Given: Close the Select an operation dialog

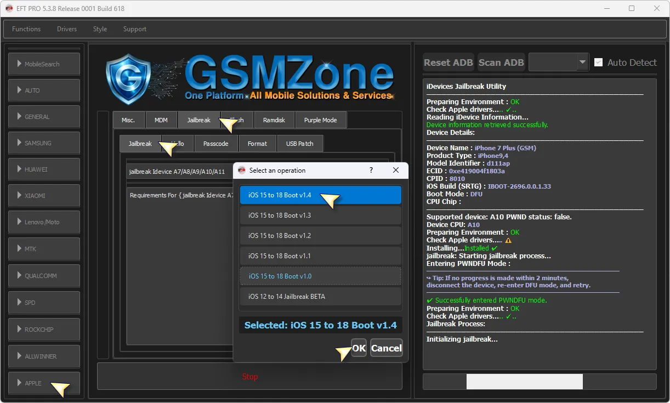Looking at the screenshot, I should pos(396,171).
